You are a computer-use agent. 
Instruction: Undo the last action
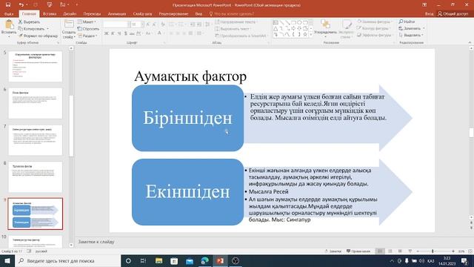[x=21, y=5]
